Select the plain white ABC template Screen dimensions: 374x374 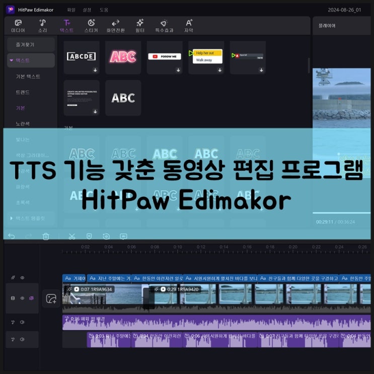[123, 98]
